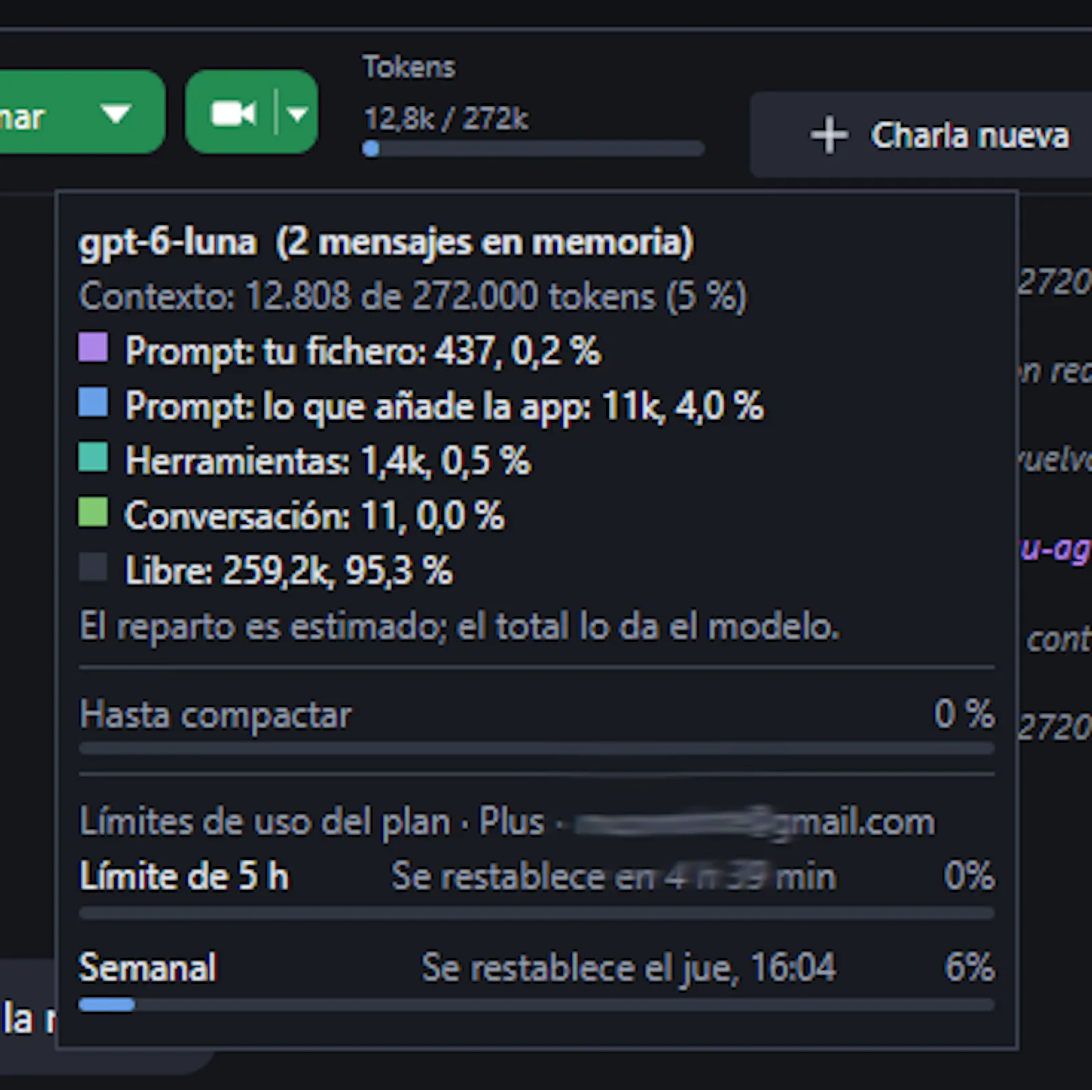This screenshot has height=1090, width=1092.
Task: Click the Contexto: 12.808 de 272.000 tokens line
Action: (x=413, y=296)
